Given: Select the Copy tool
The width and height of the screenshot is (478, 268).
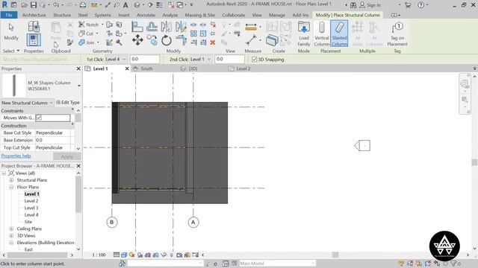Looking at the screenshot, I should pyautogui.click(x=152, y=40).
